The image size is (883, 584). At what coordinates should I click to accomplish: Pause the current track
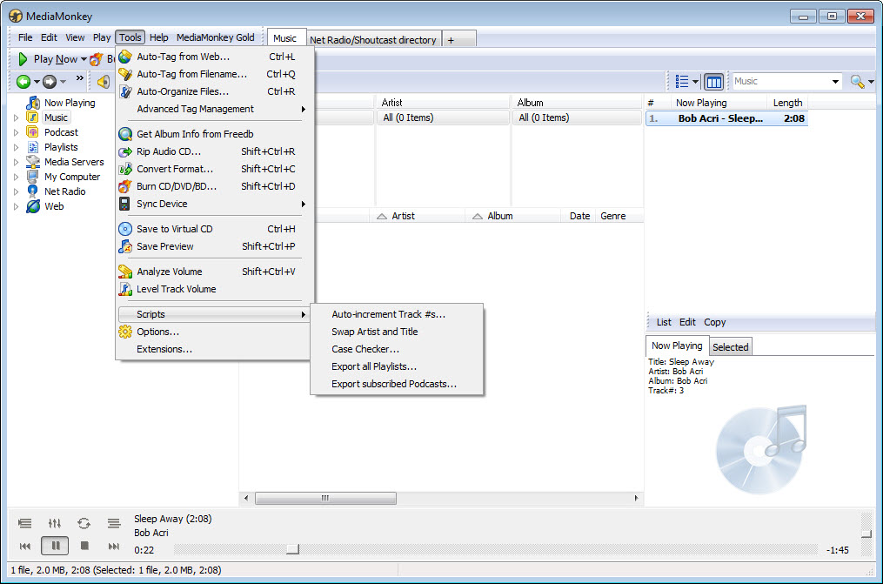pyautogui.click(x=55, y=546)
